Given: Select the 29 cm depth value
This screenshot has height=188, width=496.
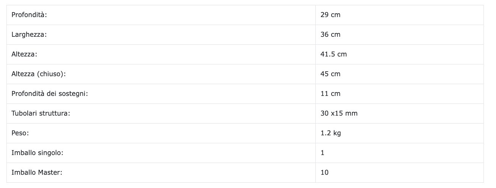Looking at the screenshot, I should [x=330, y=15].
